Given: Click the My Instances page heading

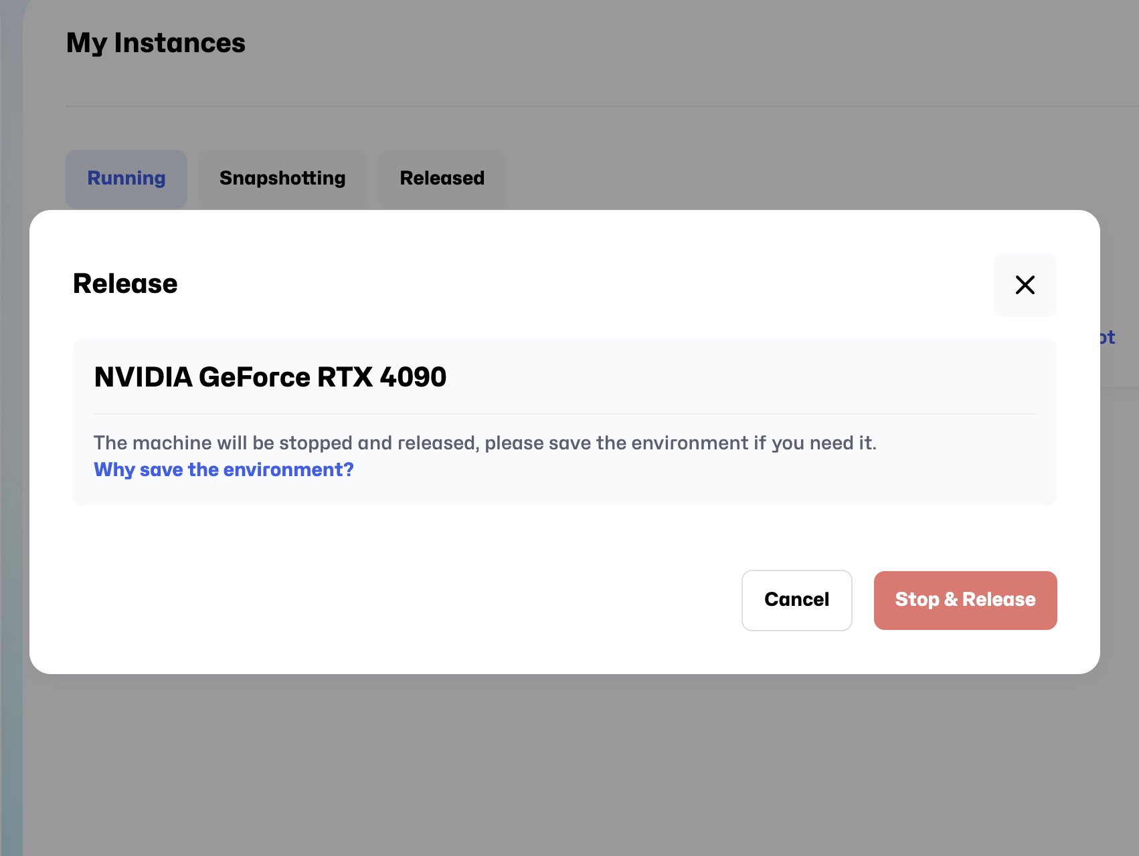Looking at the screenshot, I should (156, 43).
